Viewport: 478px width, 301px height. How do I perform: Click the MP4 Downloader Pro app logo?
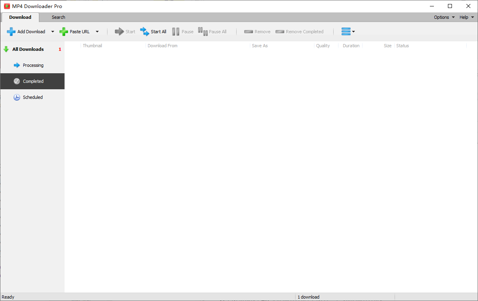point(7,6)
